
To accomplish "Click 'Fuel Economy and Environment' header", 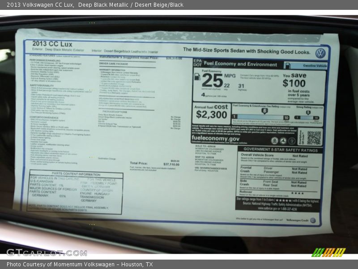I will coord(240,64).
